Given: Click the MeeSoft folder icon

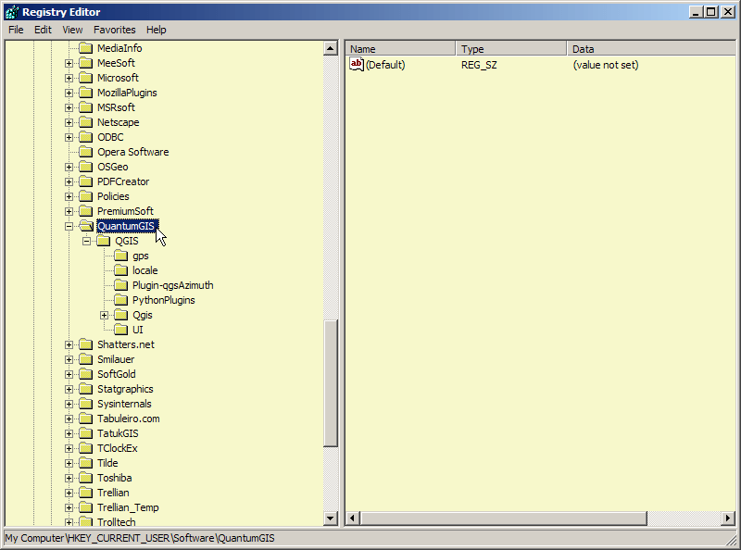Looking at the screenshot, I should (85, 63).
